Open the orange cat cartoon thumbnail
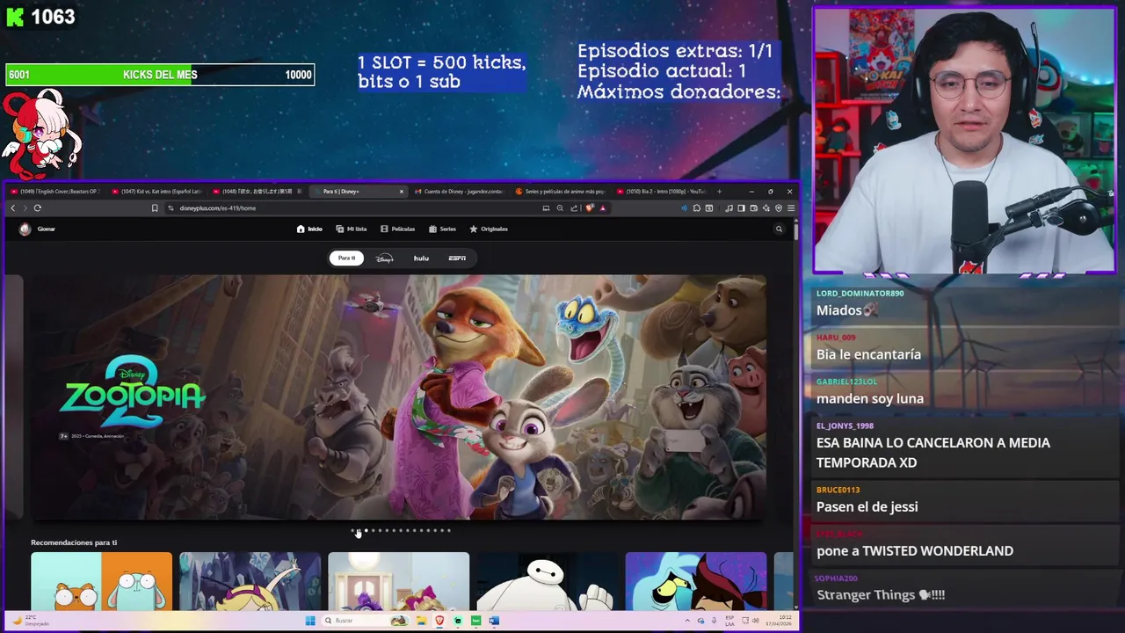Viewport: 1125px width, 633px height. tap(101, 581)
